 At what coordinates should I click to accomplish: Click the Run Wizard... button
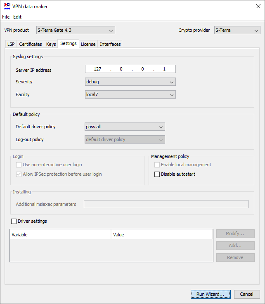[x=211, y=294]
